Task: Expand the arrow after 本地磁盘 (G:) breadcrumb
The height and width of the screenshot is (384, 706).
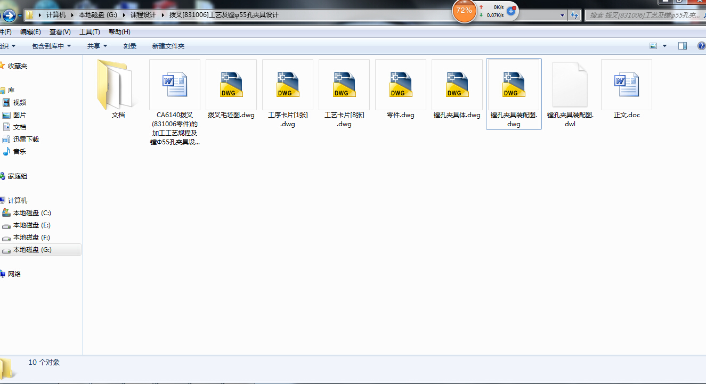Action: 124,15
